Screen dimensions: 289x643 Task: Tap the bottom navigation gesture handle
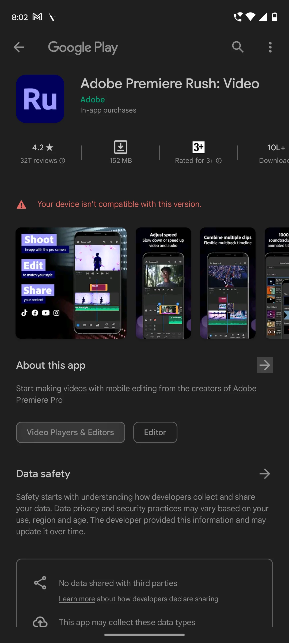click(x=144, y=635)
